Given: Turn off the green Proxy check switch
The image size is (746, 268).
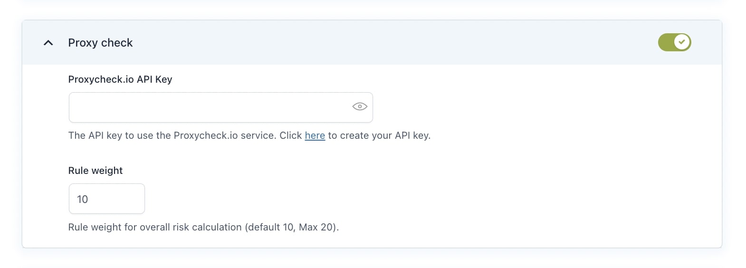Looking at the screenshot, I should pyautogui.click(x=674, y=42).
